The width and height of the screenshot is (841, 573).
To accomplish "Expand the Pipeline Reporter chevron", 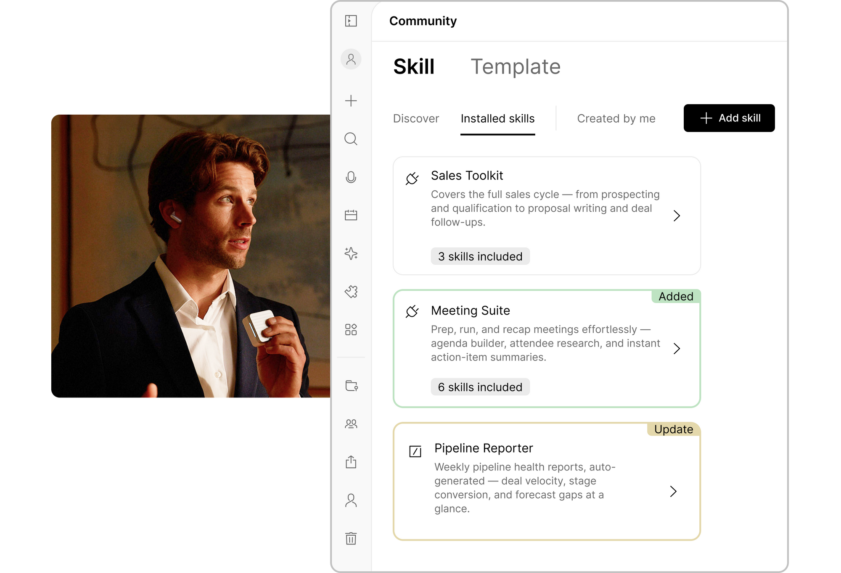I will click(x=673, y=492).
